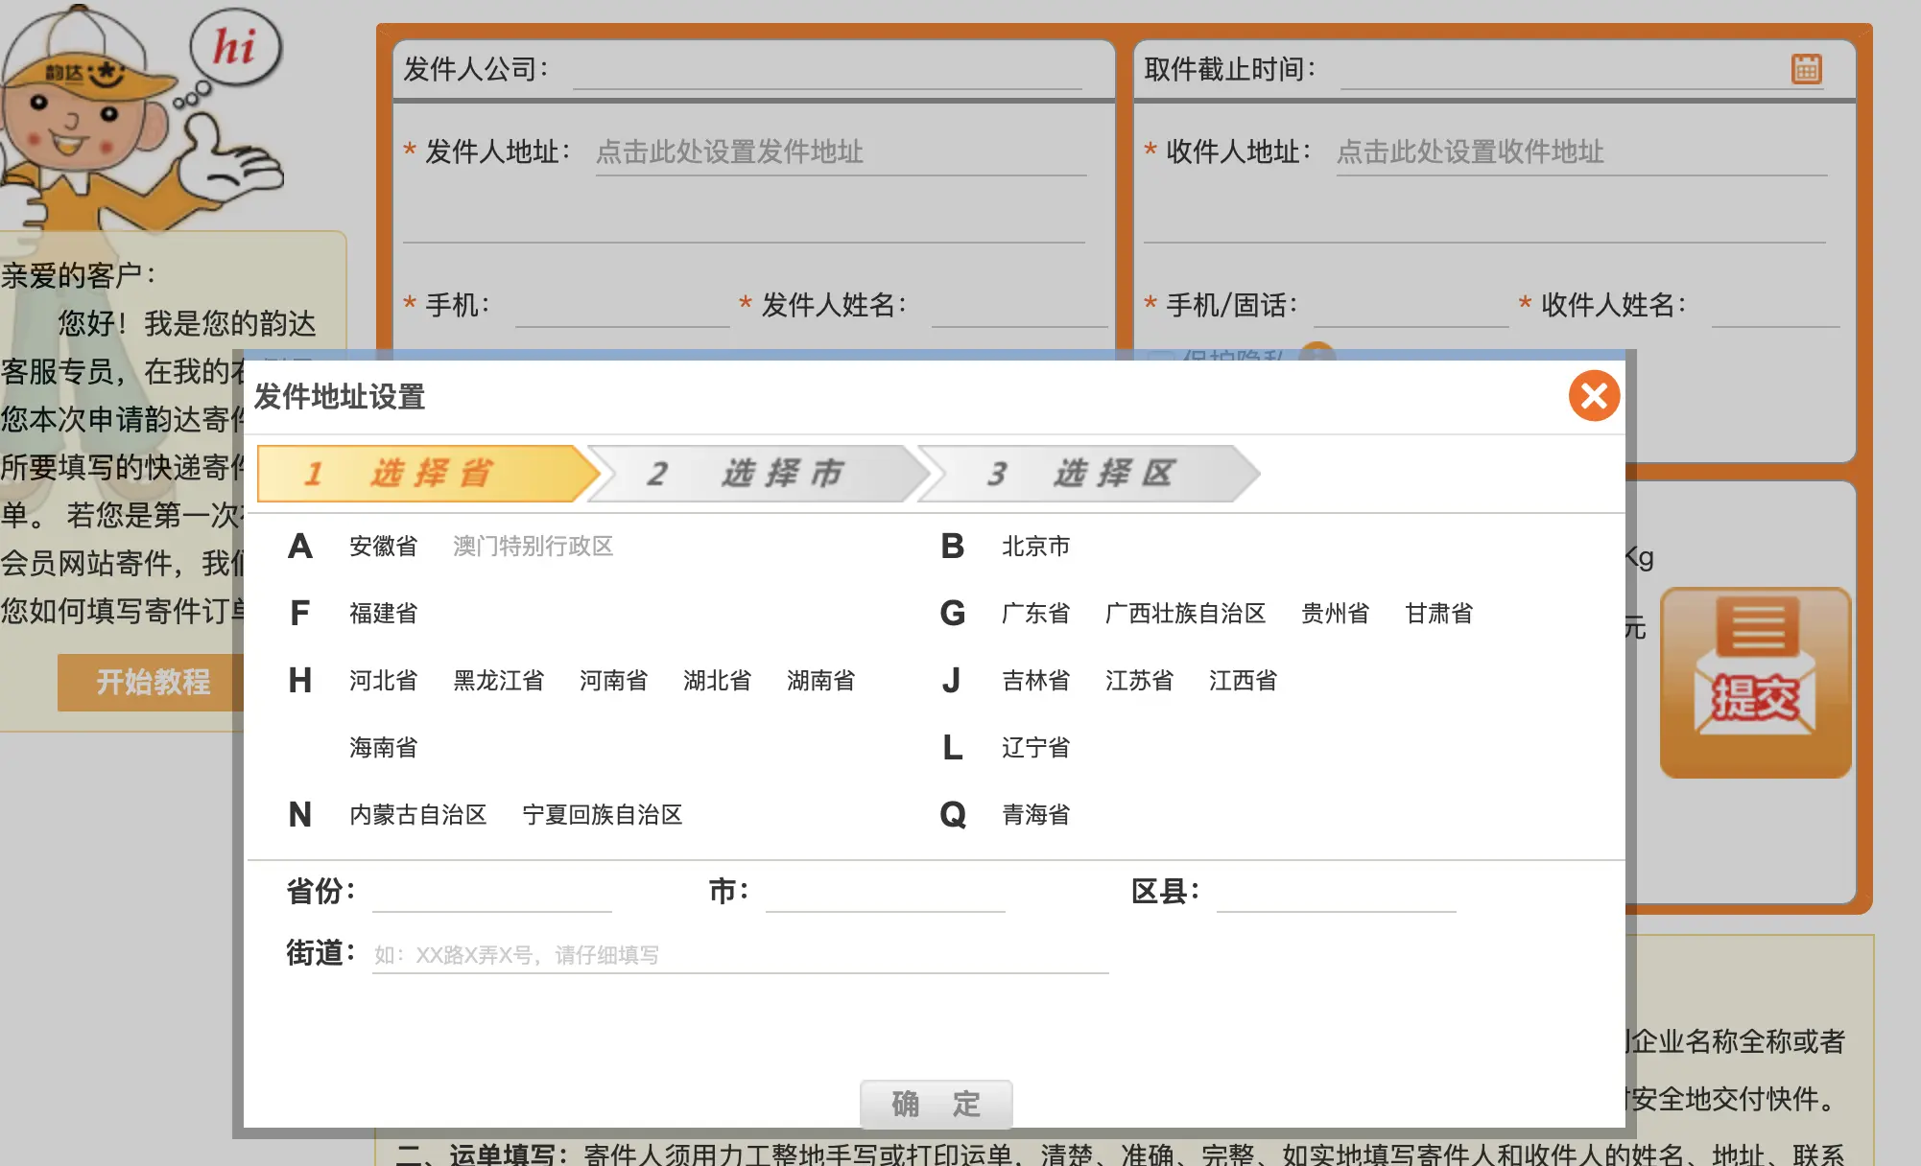Start the tutorial with 开始教程 button
1921x1166 pixels.
pyautogui.click(x=152, y=682)
